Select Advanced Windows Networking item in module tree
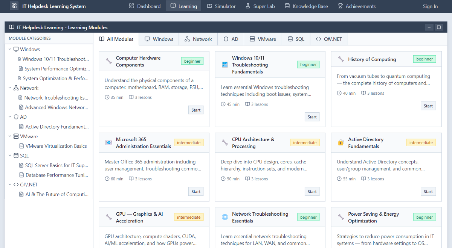Screen dimensions: 452x248 tap(54, 107)
